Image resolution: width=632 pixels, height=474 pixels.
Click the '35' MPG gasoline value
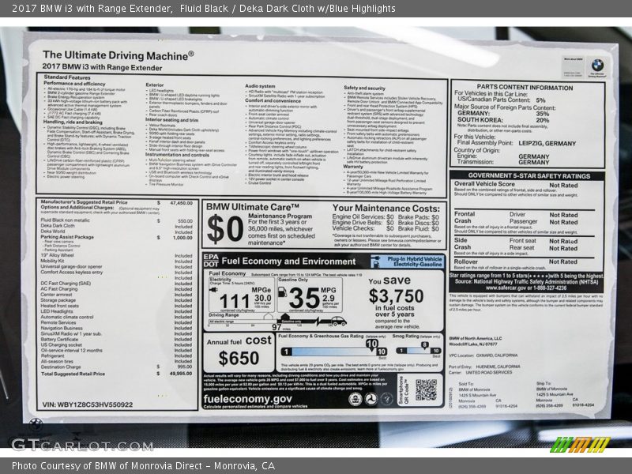point(304,299)
